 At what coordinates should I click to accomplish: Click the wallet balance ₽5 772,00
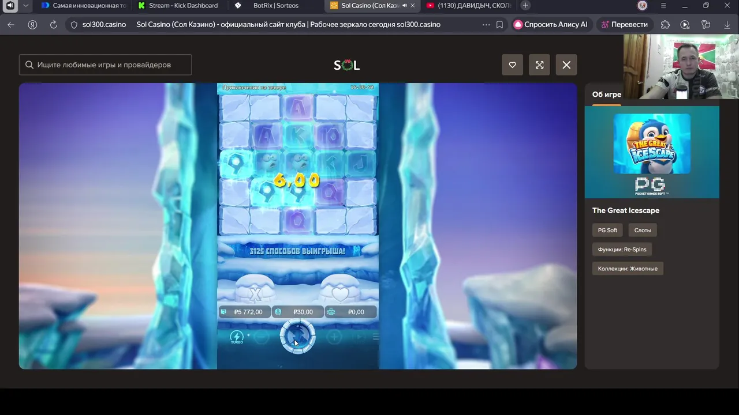coord(245,312)
